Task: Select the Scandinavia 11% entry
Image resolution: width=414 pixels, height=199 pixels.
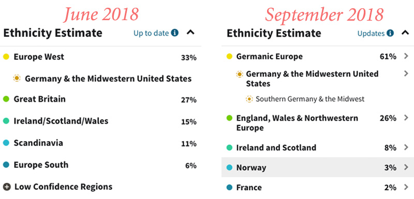Action: [100, 143]
